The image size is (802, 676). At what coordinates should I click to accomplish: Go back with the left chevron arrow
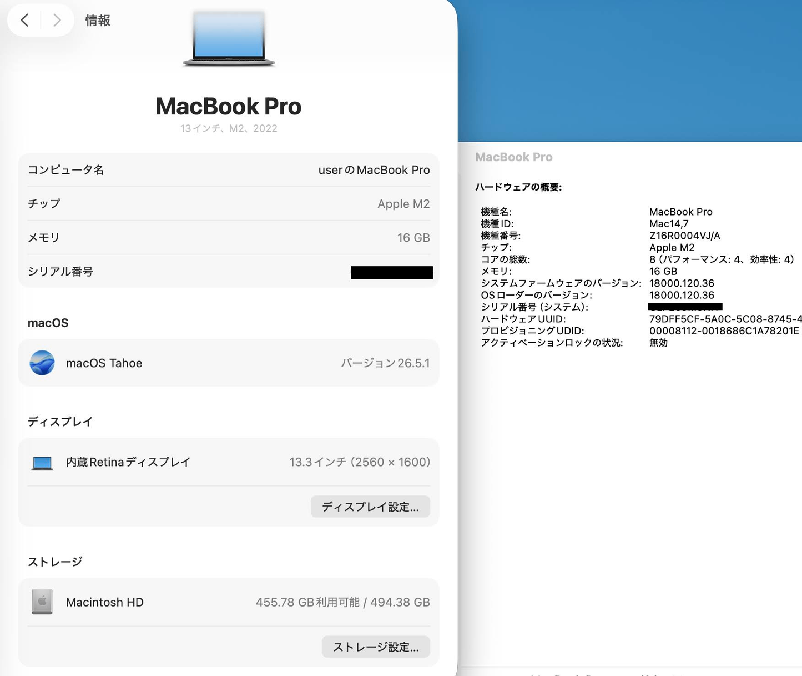[24, 21]
